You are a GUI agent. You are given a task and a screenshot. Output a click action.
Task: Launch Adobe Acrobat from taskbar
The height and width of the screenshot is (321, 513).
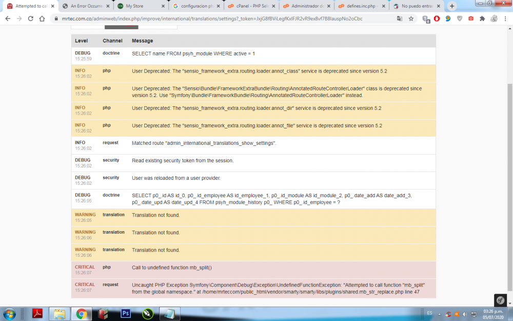tap(37, 314)
